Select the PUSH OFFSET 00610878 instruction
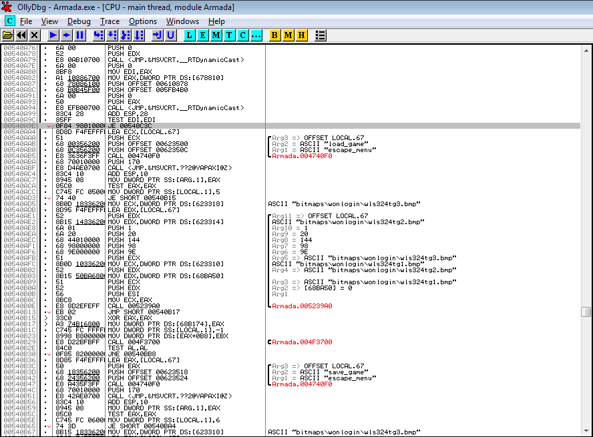 click(148, 84)
